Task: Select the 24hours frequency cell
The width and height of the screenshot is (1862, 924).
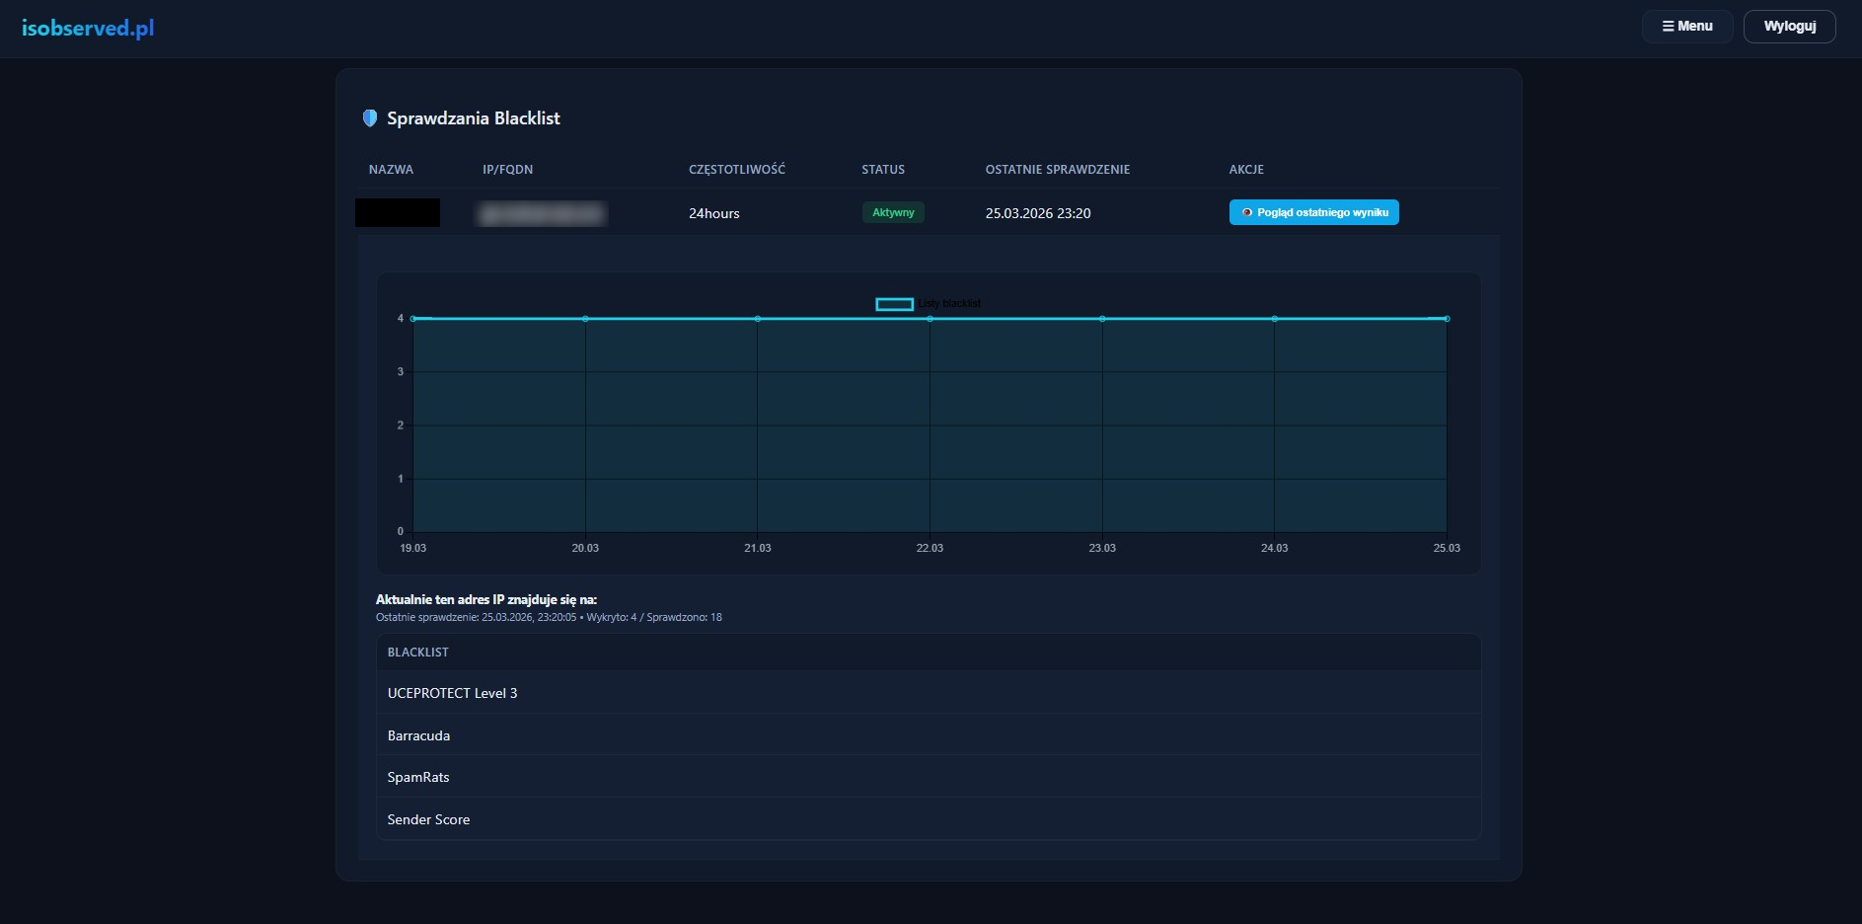Action: (x=714, y=213)
